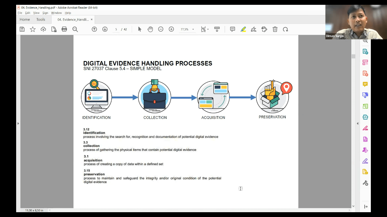387x217 pixels.
Task: Select the Hand tool
Action: click(x=150, y=29)
